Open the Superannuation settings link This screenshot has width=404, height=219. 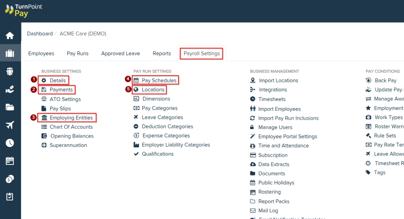coord(67,145)
